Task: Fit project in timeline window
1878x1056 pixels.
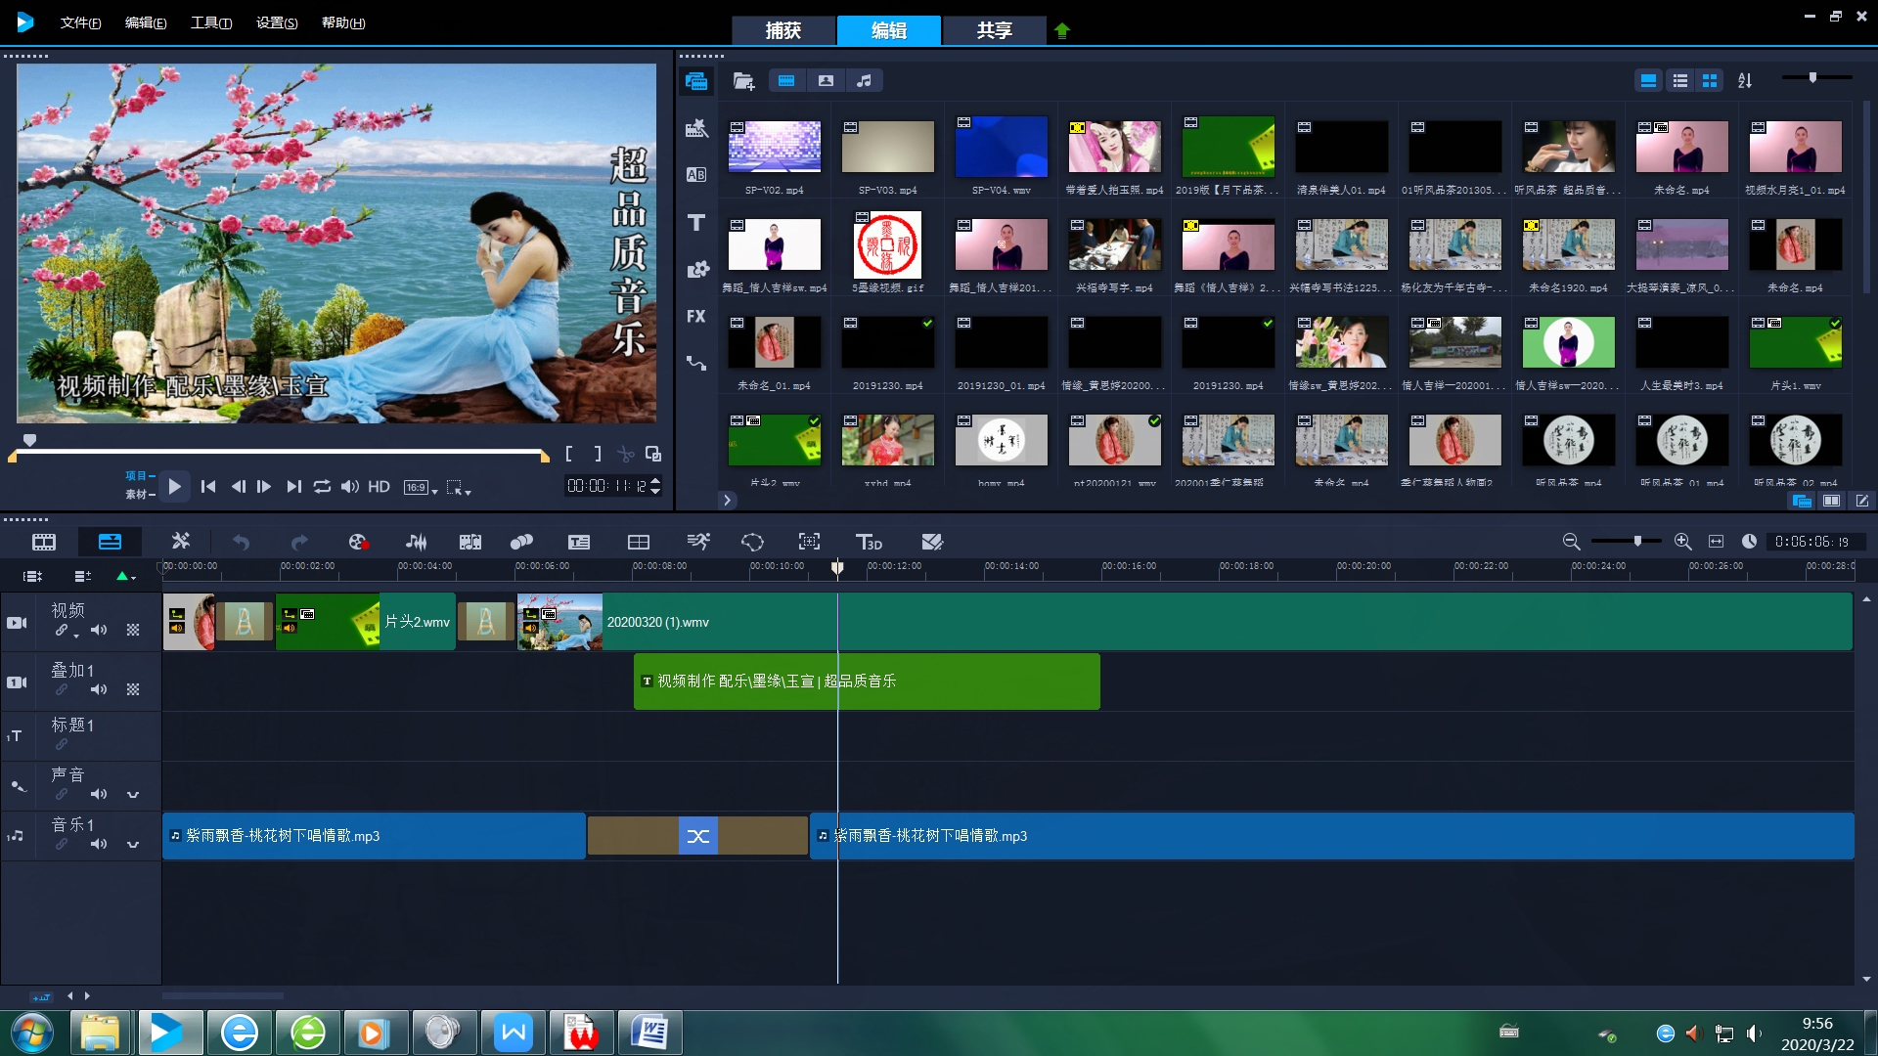Action: (1716, 542)
